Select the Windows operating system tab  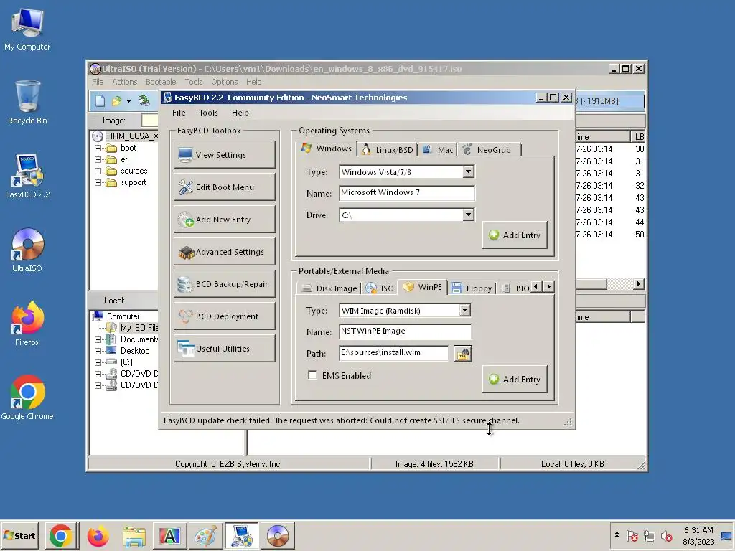[x=327, y=148]
